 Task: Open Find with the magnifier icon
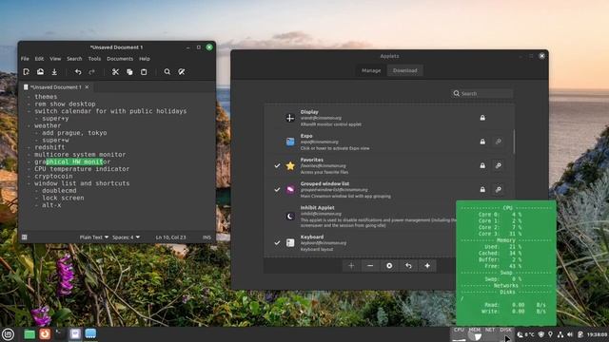pos(167,72)
